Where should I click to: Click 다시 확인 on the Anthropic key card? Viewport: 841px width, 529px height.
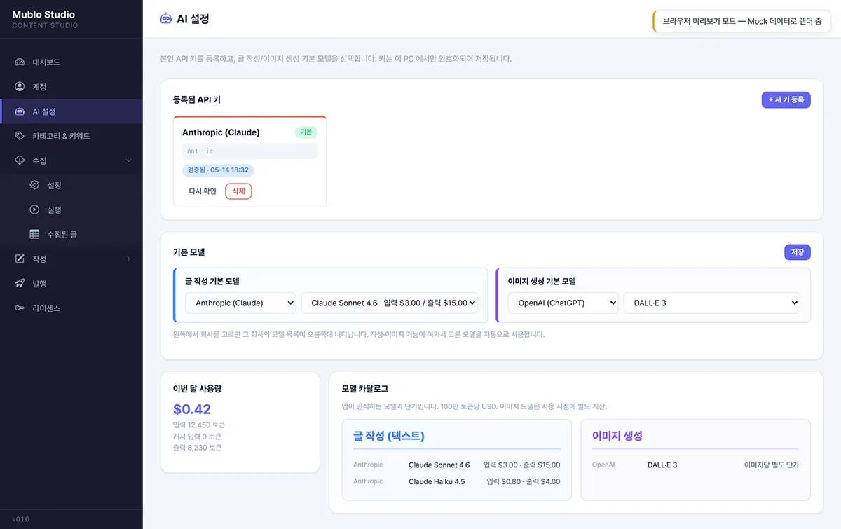click(x=203, y=191)
